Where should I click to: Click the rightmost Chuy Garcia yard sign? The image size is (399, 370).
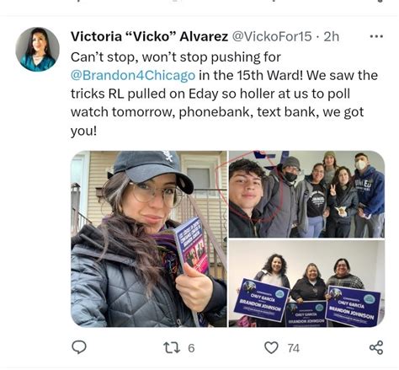(x=354, y=306)
